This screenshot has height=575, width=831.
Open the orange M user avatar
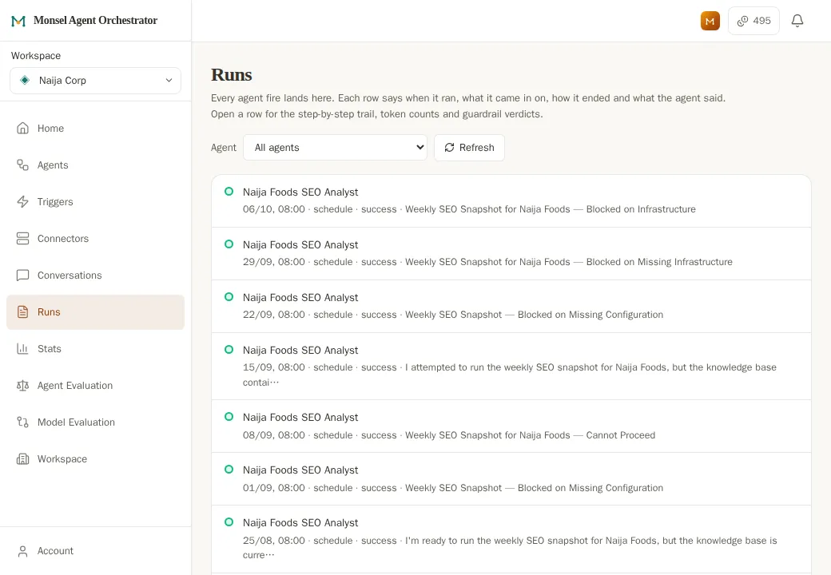point(710,21)
